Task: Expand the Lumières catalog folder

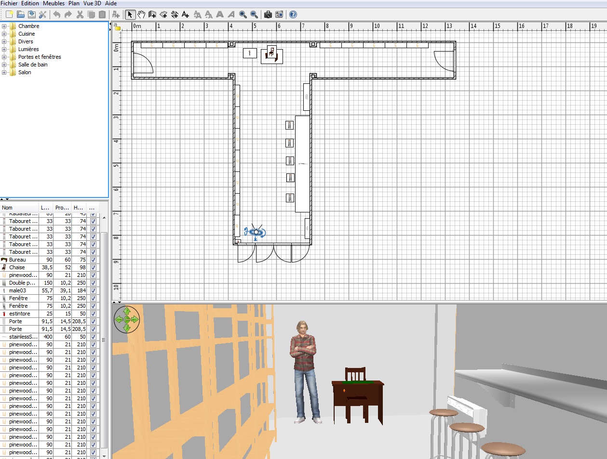Action: (x=4, y=49)
